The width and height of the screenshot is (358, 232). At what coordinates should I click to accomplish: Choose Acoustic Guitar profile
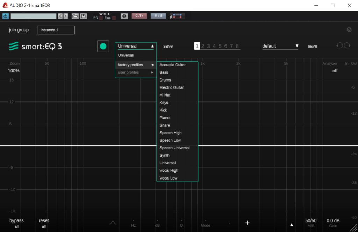pos(177,65)
